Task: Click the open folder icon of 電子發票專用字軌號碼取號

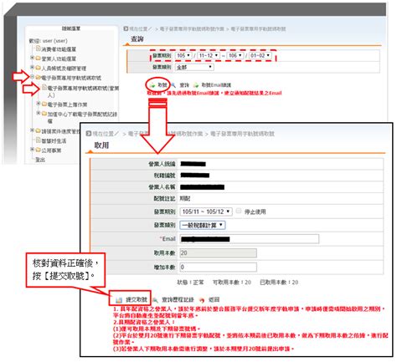Action: pos(38,77)
